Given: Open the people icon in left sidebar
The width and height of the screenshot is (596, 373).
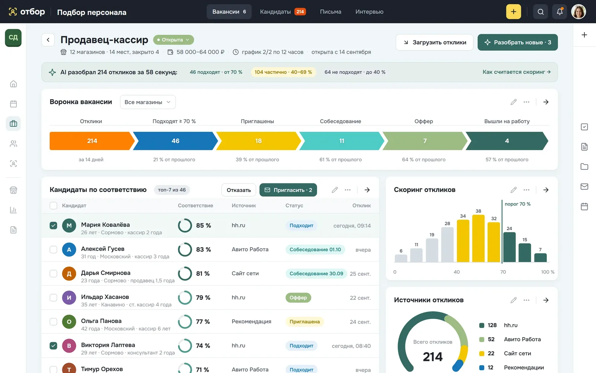Looking at the screenshot, I should coord(13,144).
